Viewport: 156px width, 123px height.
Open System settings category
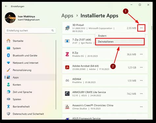30,48
